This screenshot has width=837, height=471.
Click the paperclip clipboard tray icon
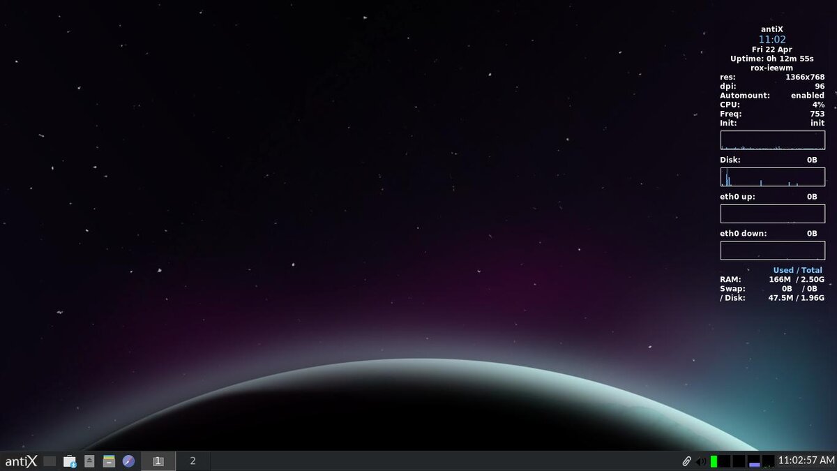[x=687, y=461]
